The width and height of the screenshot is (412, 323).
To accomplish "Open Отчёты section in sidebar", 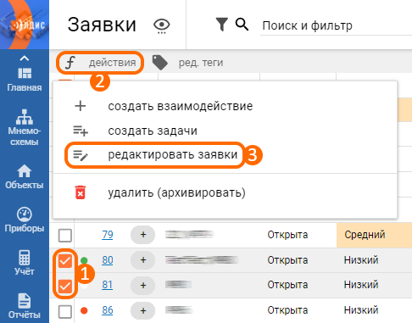I will [25, 306].
